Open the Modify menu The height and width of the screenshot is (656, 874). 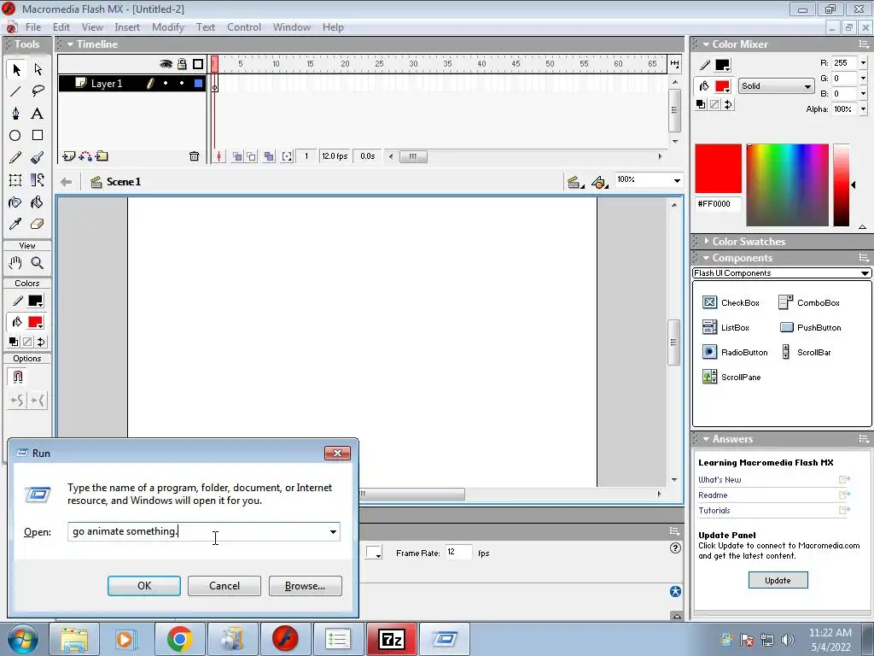coord(168,27)
